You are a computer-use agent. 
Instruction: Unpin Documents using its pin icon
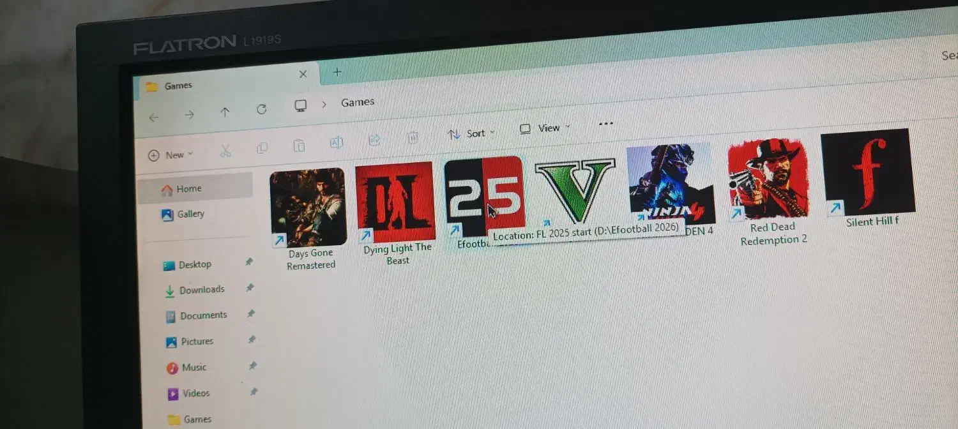point(251,313)
